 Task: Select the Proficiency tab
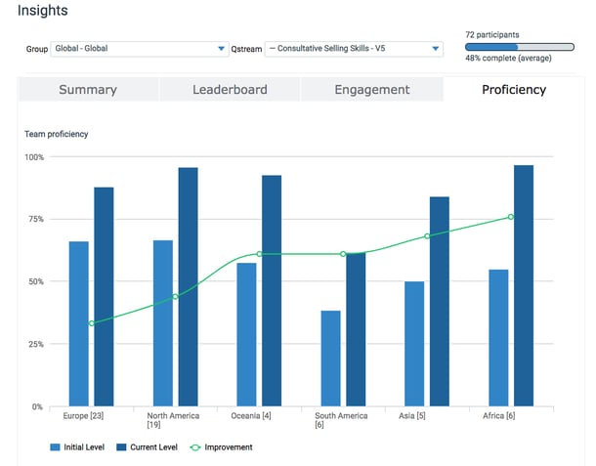(513, 90)
